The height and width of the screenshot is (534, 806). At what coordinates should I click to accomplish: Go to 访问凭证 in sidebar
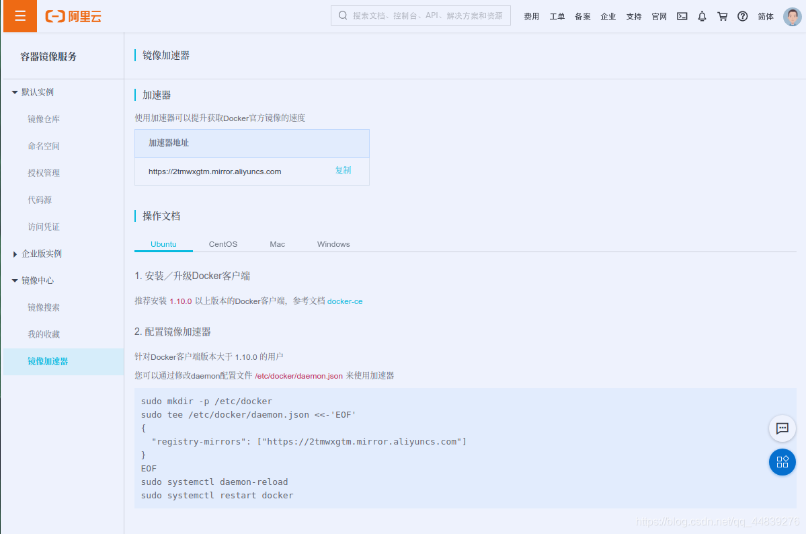(x=44, y=227)
